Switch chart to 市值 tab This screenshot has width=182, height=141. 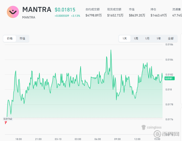coord(22,38)
